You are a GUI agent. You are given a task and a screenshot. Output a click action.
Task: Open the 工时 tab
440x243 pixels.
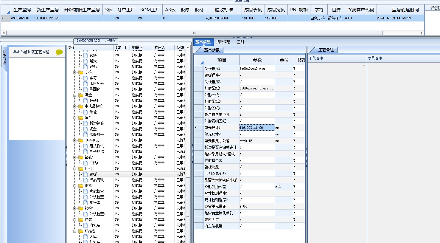pos(240,42)
